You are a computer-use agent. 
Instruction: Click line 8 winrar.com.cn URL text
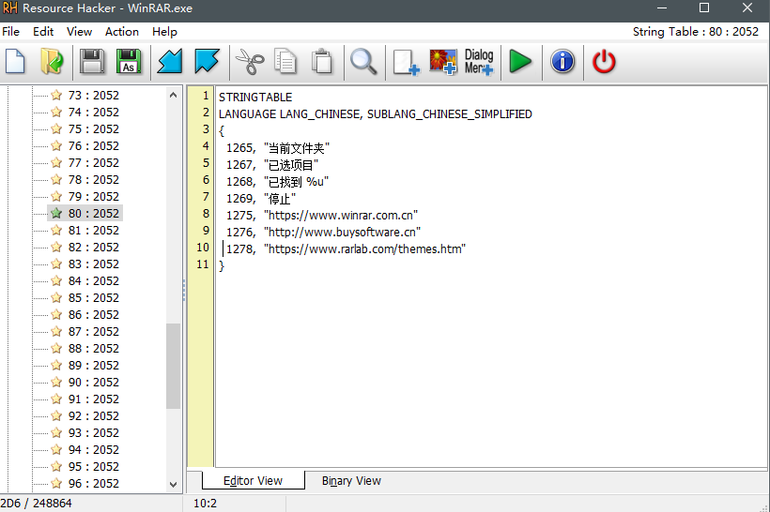click(340, 215)
